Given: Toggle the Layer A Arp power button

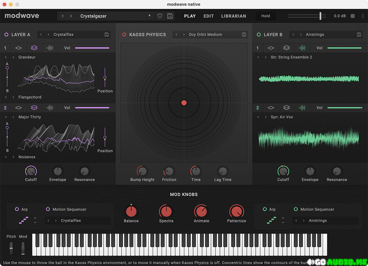Looking at the screenshot, I should point(17,209).
